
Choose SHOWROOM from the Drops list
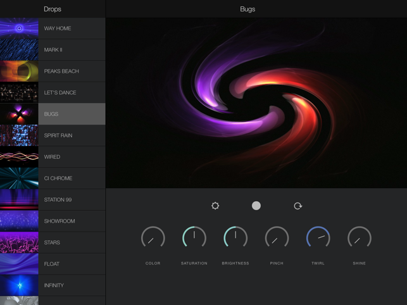[x=53, y=221]
